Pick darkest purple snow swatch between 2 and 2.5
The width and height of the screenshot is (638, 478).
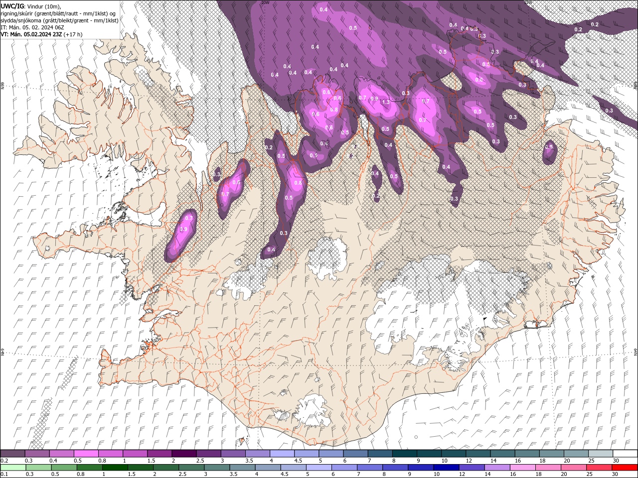184,453
